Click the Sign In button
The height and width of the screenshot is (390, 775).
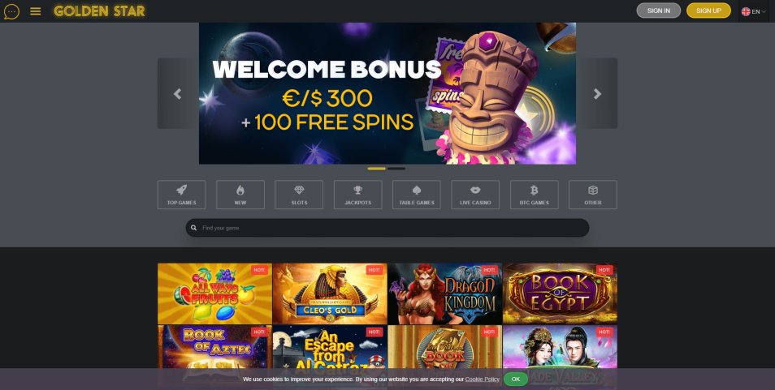(658, 11)
